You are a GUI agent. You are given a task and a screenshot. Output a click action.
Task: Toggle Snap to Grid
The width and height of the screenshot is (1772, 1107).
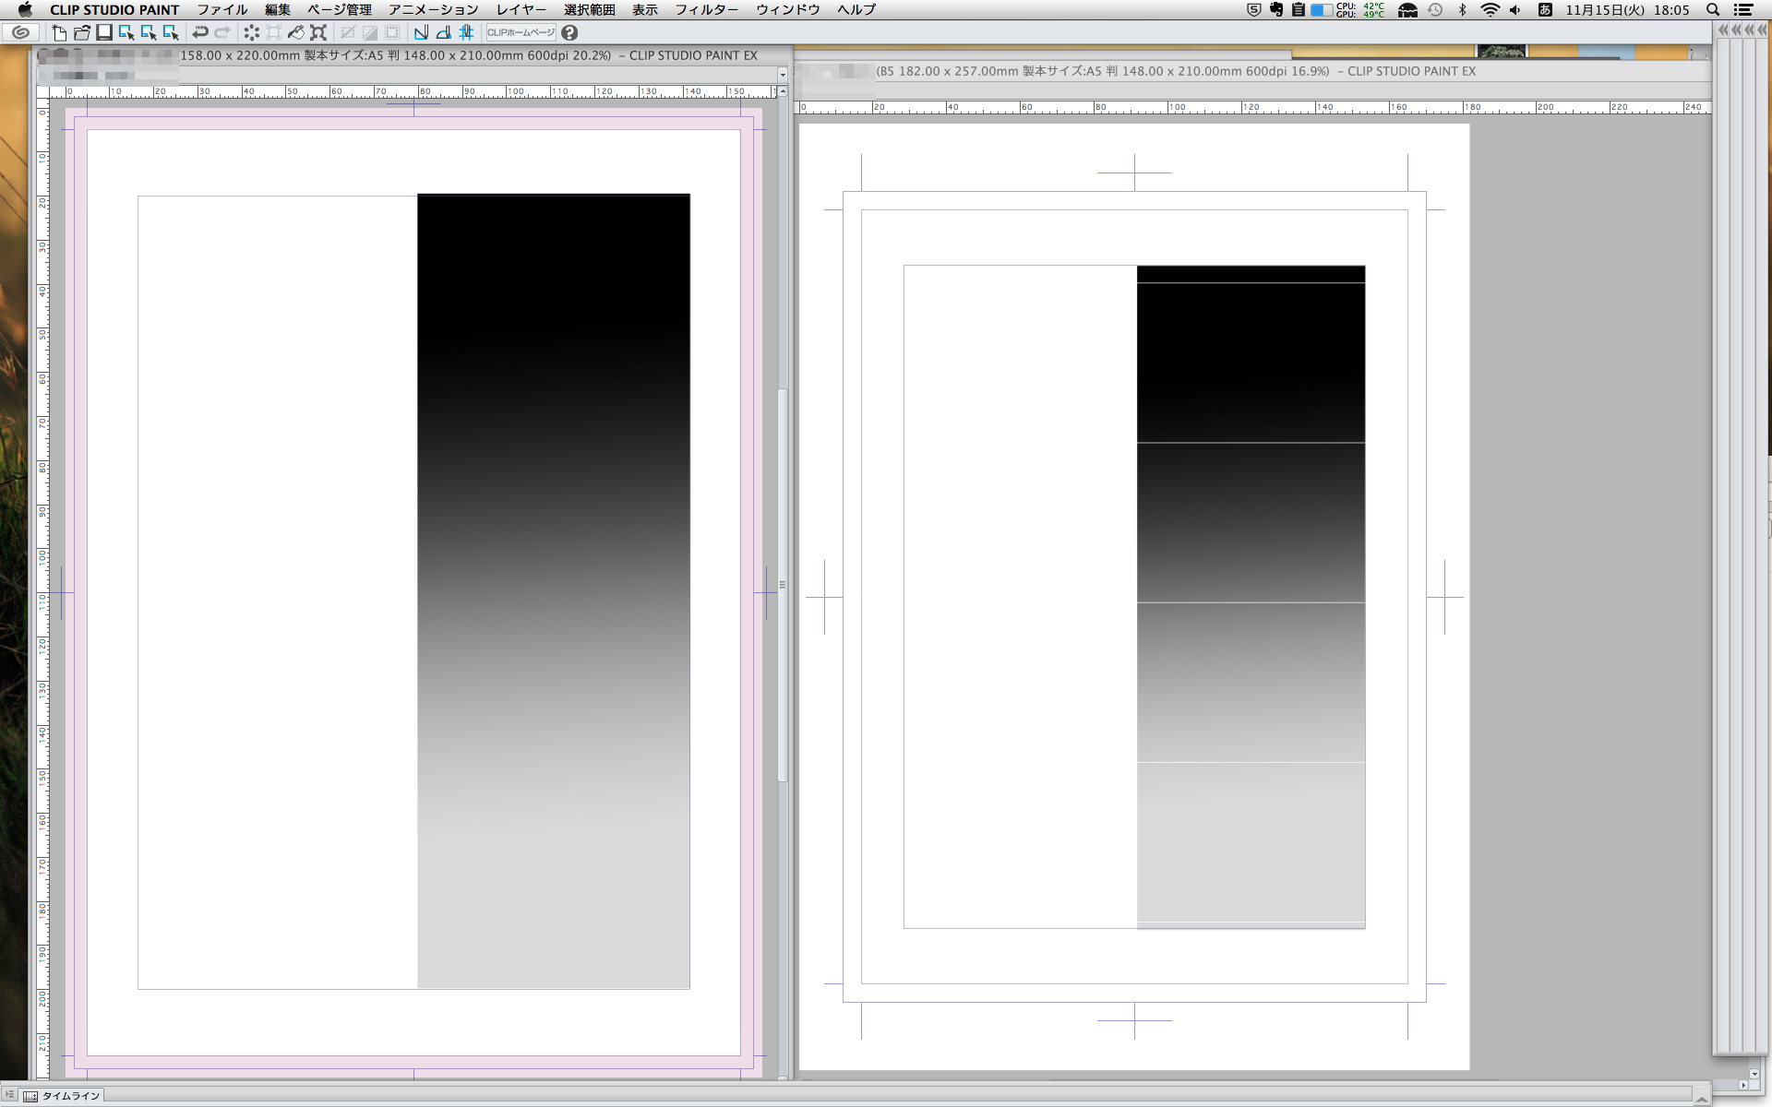pyautogui.click(x=467, y=32)
